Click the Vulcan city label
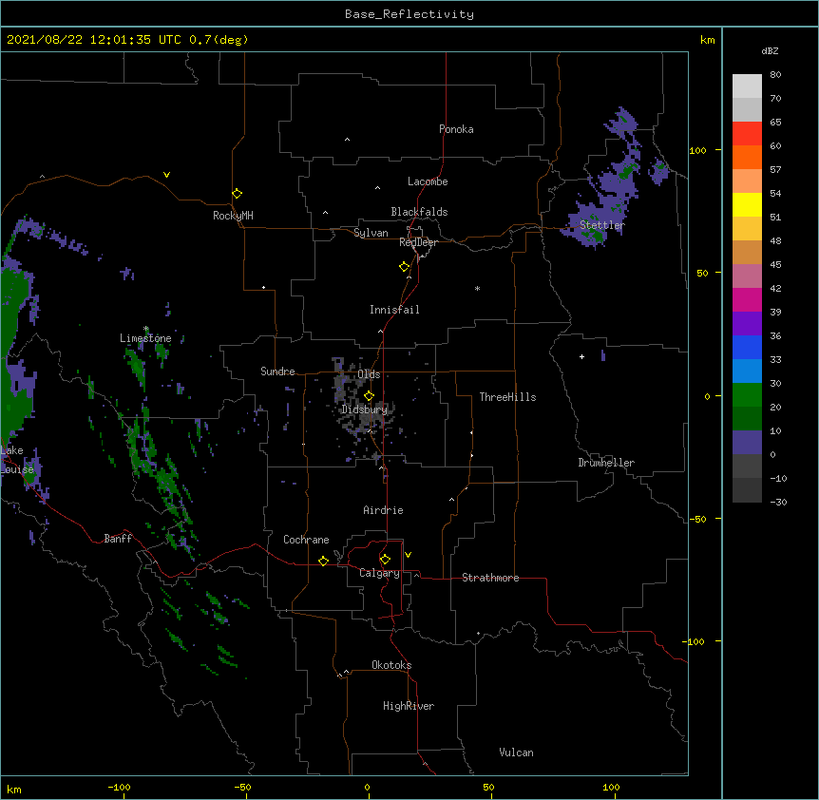This screenshot has width=819, height=800. (516, 752)
